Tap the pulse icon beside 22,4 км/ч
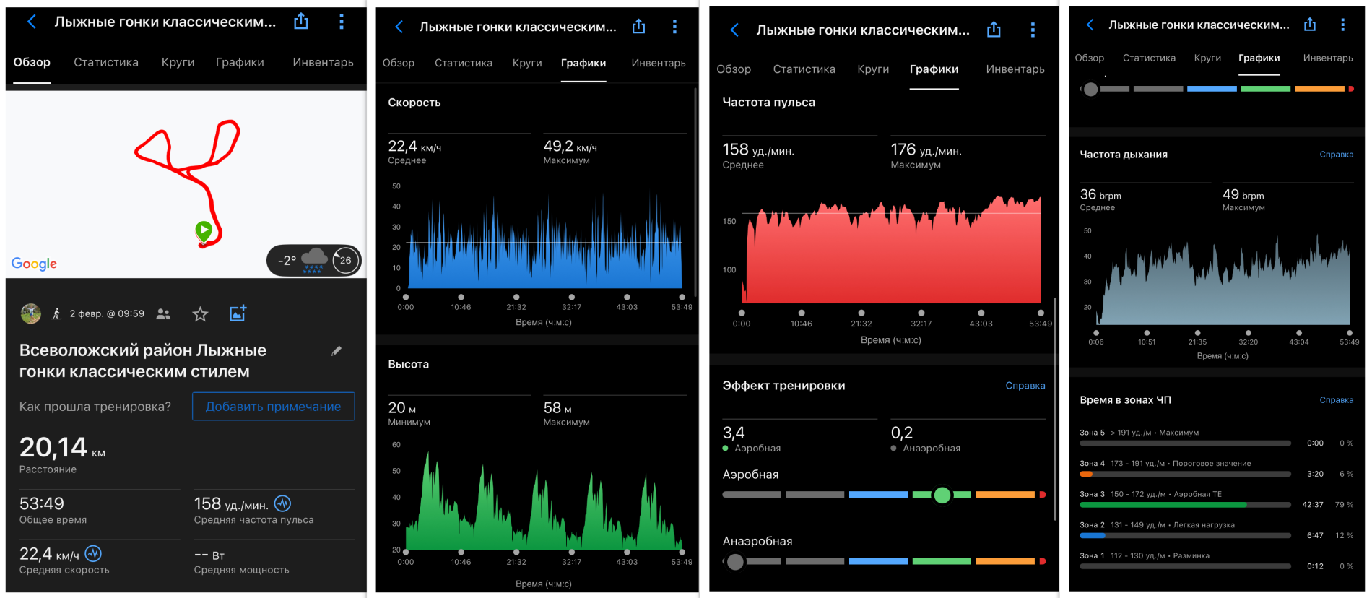Viewport: 1372px width, 598px height. pos(93,553)
